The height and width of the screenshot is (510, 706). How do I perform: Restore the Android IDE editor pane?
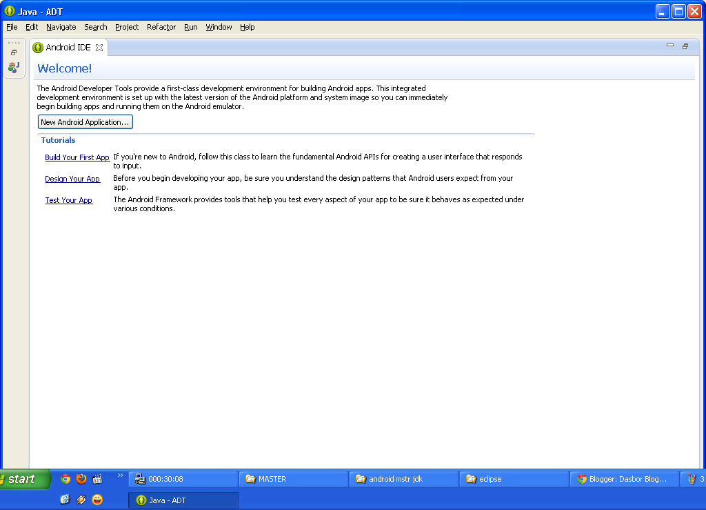click(685, 46)
